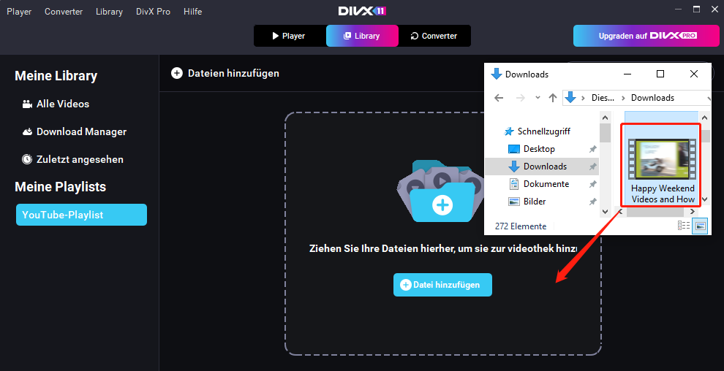Image resolution: width=724 pixels, height=371 pixels.
Task: Select Downloads in explorer navigation pane
Action: pos(545,167)
